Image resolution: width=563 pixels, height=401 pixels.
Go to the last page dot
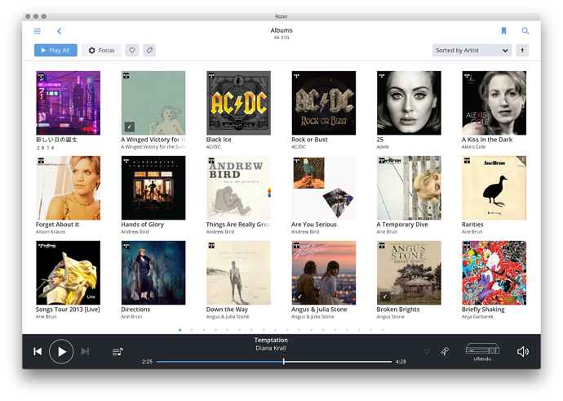[383, 330]
